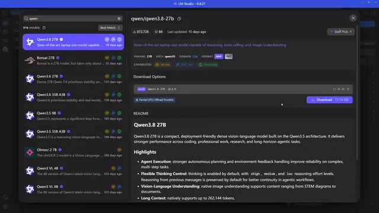Clear the qwen search text
Image resolution: width=379 pixels, height=213 pixels.
click(119, 18)
